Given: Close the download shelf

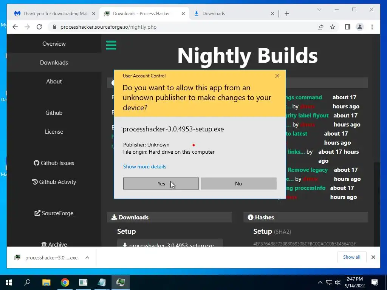Looking at the screenshot, I should pos(373,257).
